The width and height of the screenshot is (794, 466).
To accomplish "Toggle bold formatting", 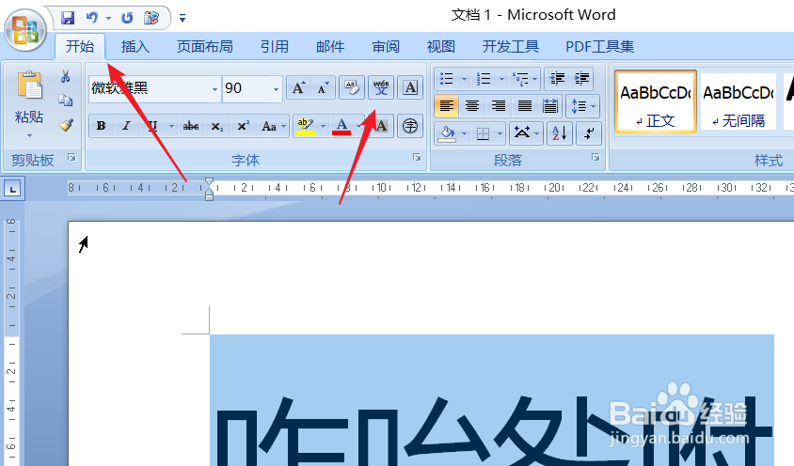I will pos(102,126).
